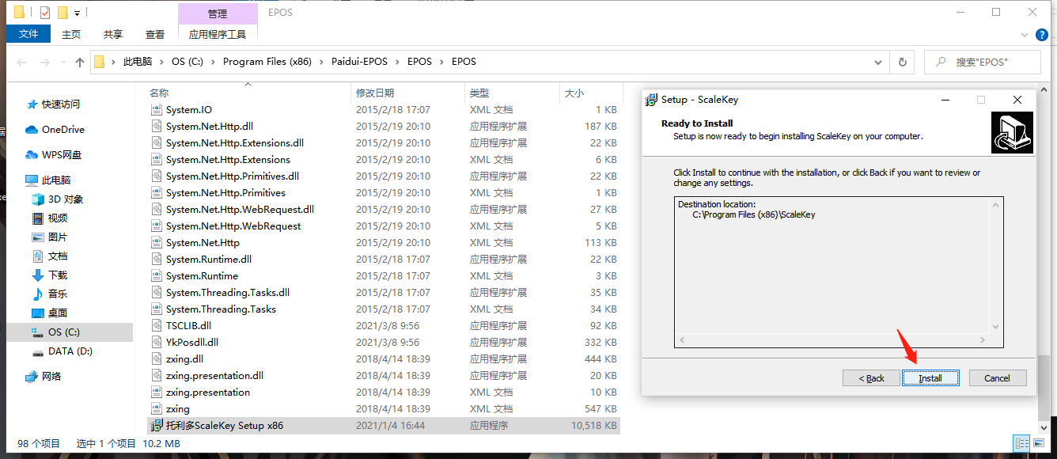Select zxing.presentation.dll file
Screen dimensions: 1057x459
pos(384,376)
